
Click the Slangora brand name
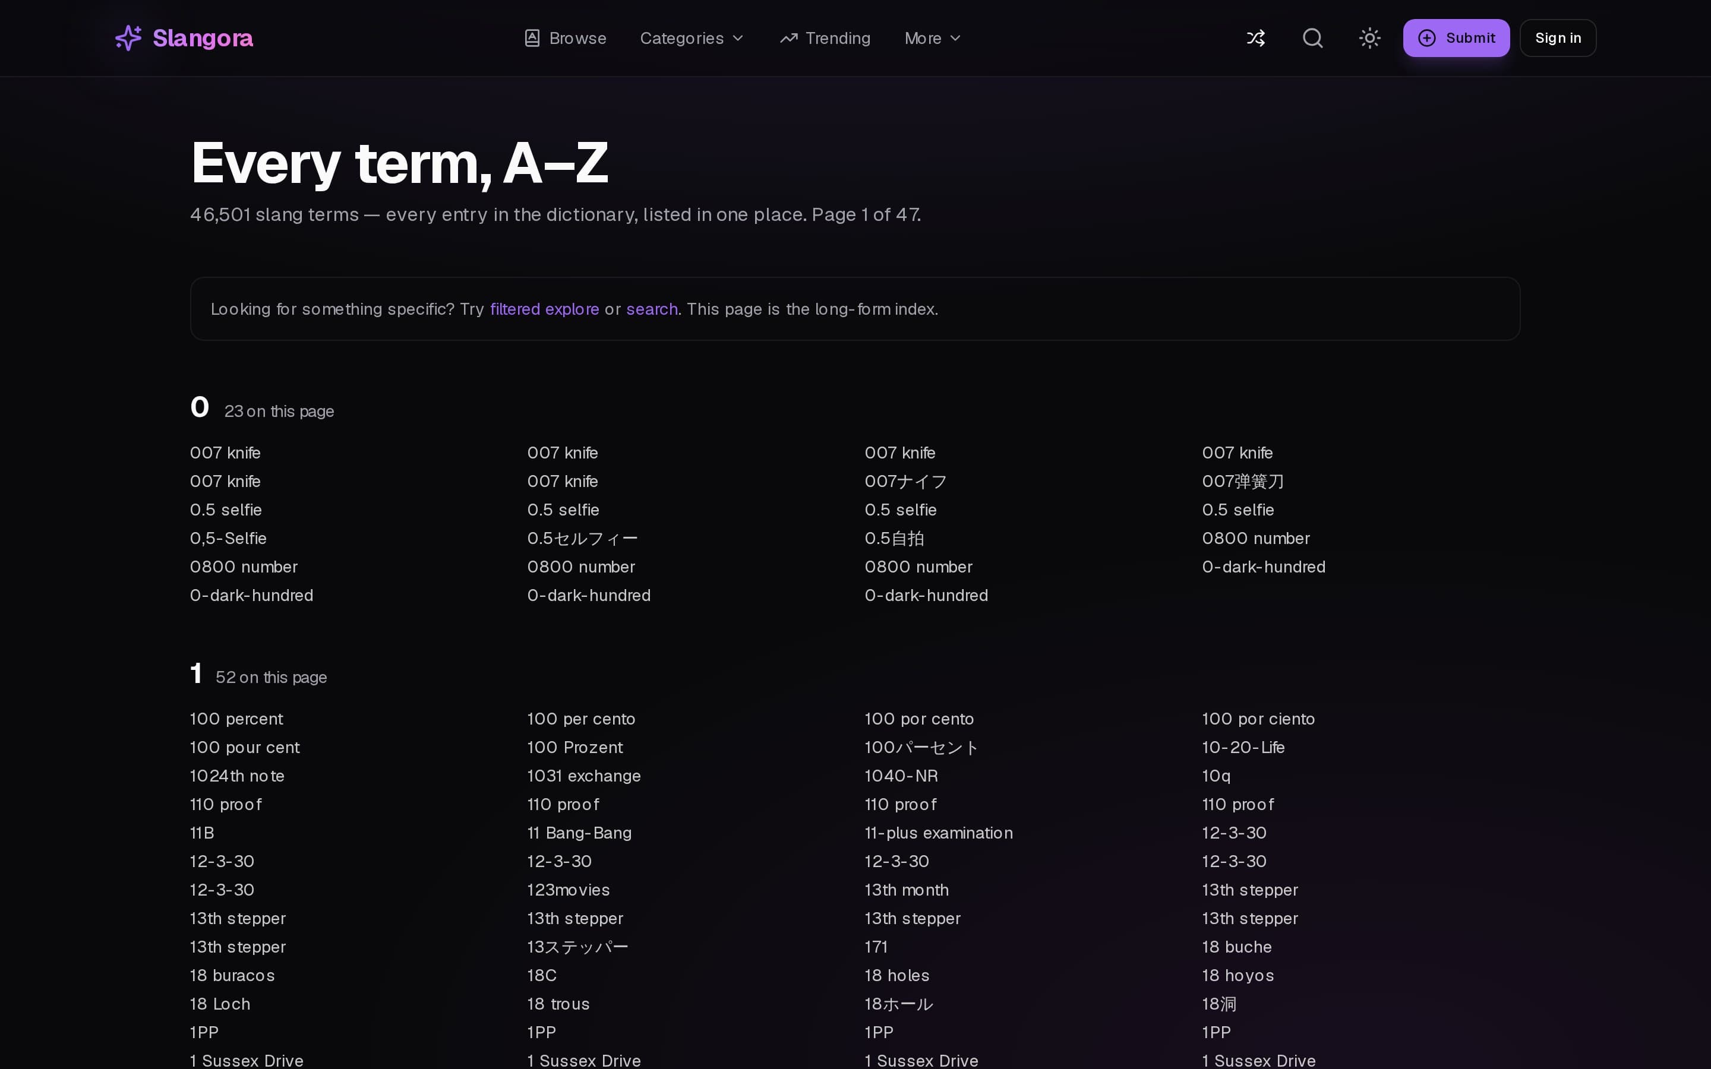coord(203,38)
